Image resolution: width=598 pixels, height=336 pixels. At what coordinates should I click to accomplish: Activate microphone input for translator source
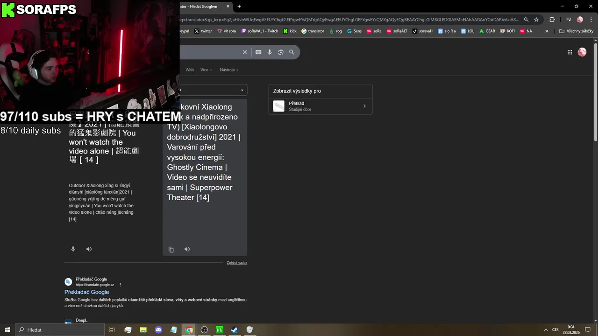(x=73, y=249)
